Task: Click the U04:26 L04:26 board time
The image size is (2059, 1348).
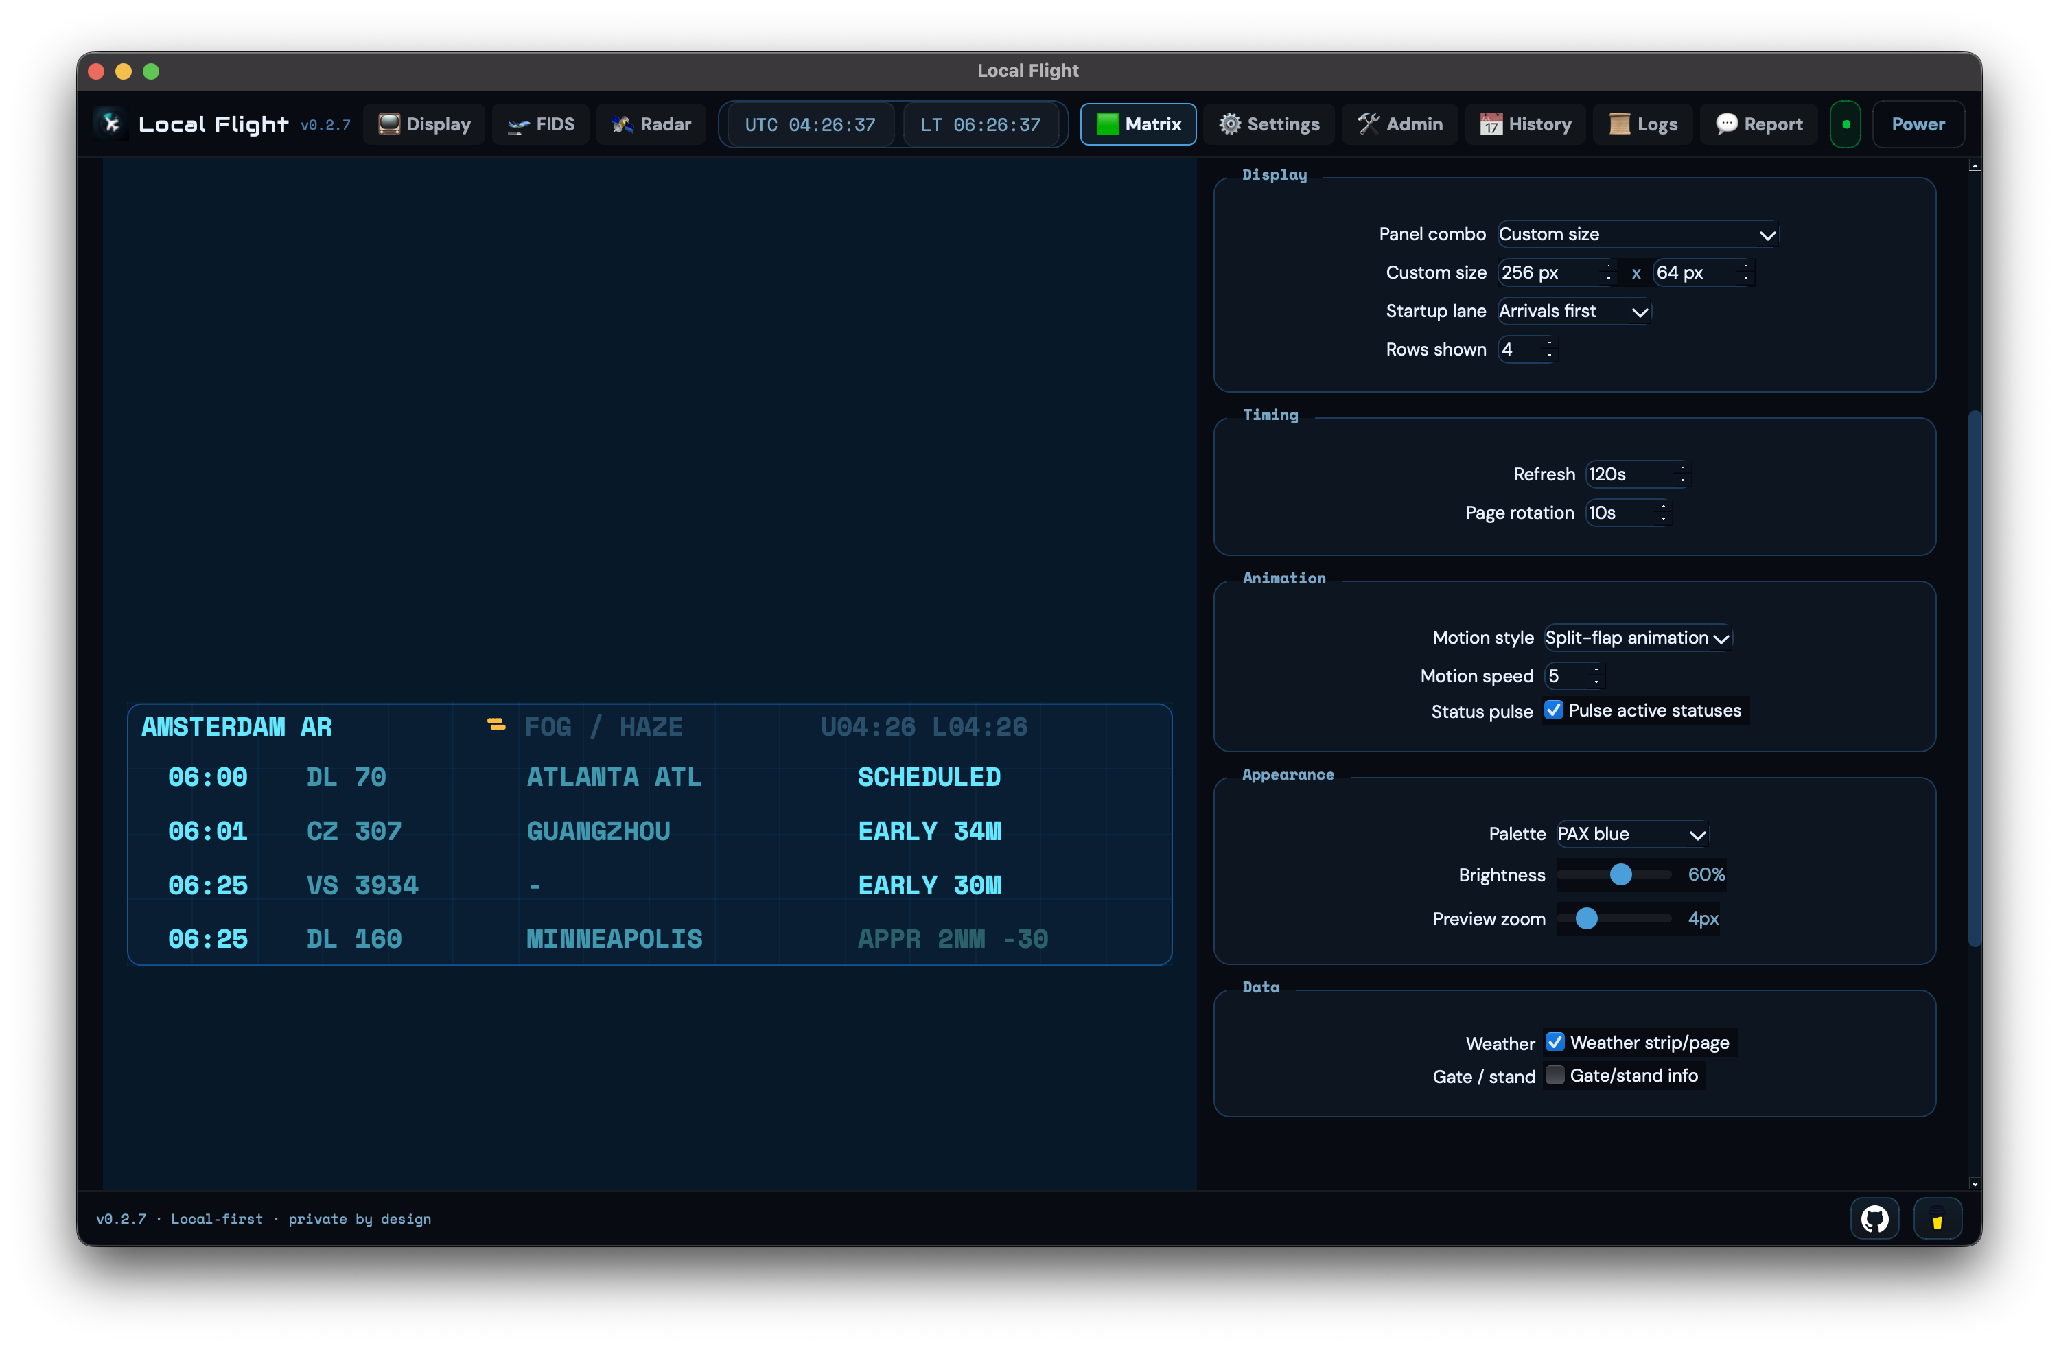Action: click(923, 727)
